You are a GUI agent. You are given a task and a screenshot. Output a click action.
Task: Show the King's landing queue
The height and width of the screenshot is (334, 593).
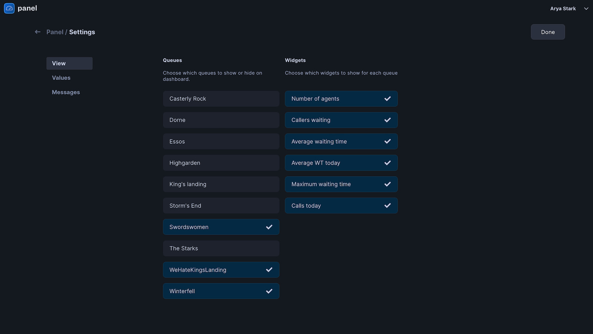[221, 184]
